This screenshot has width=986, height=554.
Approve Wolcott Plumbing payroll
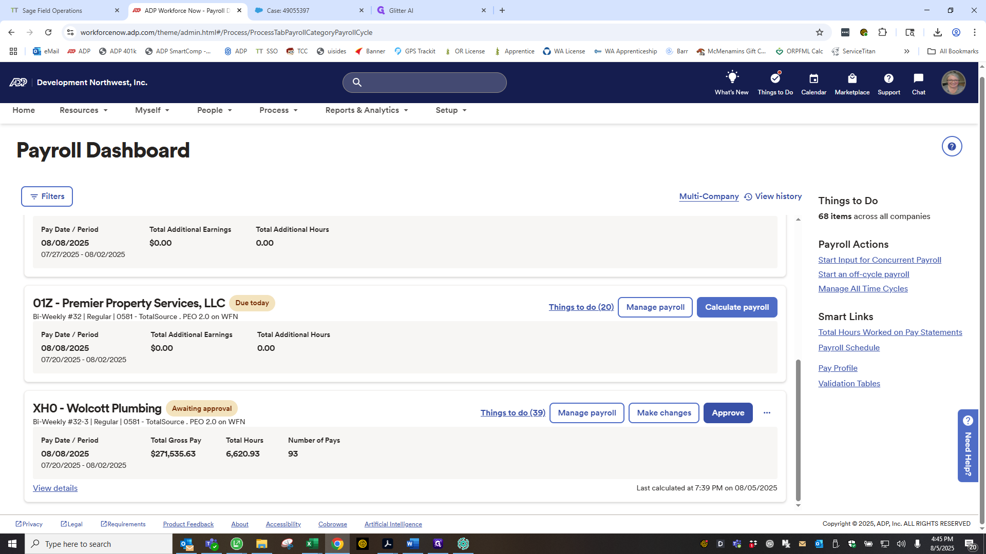click(728, 413)
